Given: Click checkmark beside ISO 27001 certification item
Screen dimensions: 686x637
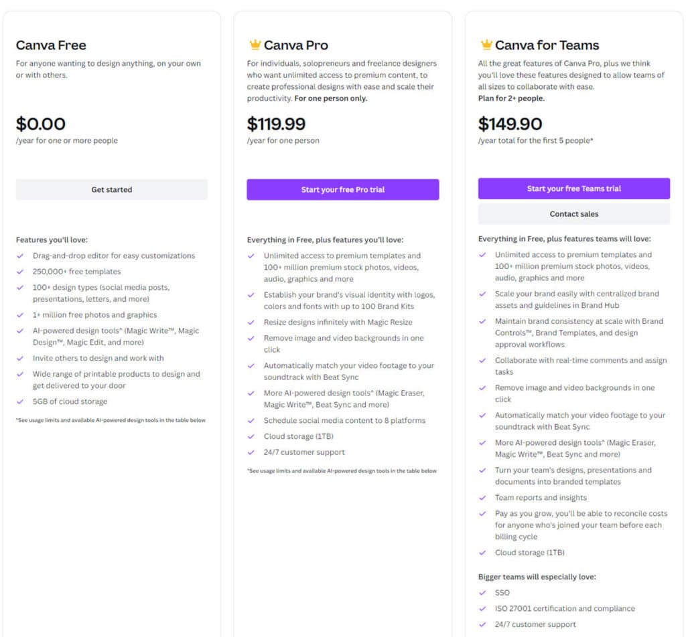Looking at the screenshot, I should pos(482,609).
